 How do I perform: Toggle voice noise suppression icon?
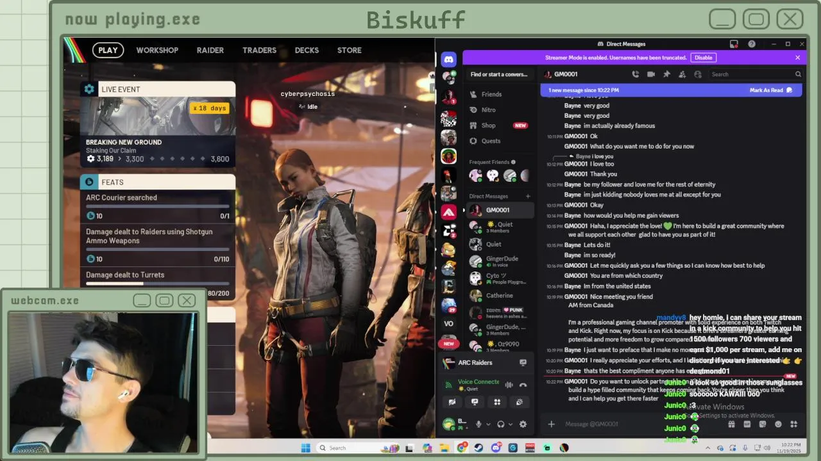[509, 385]
